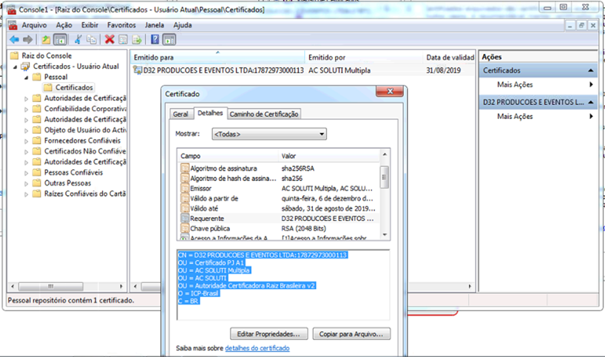Click the Certificados - Usuário Atual snap-in icon
Image resolution: width=605 pixels, height=357 pixels.
[25, 67]
